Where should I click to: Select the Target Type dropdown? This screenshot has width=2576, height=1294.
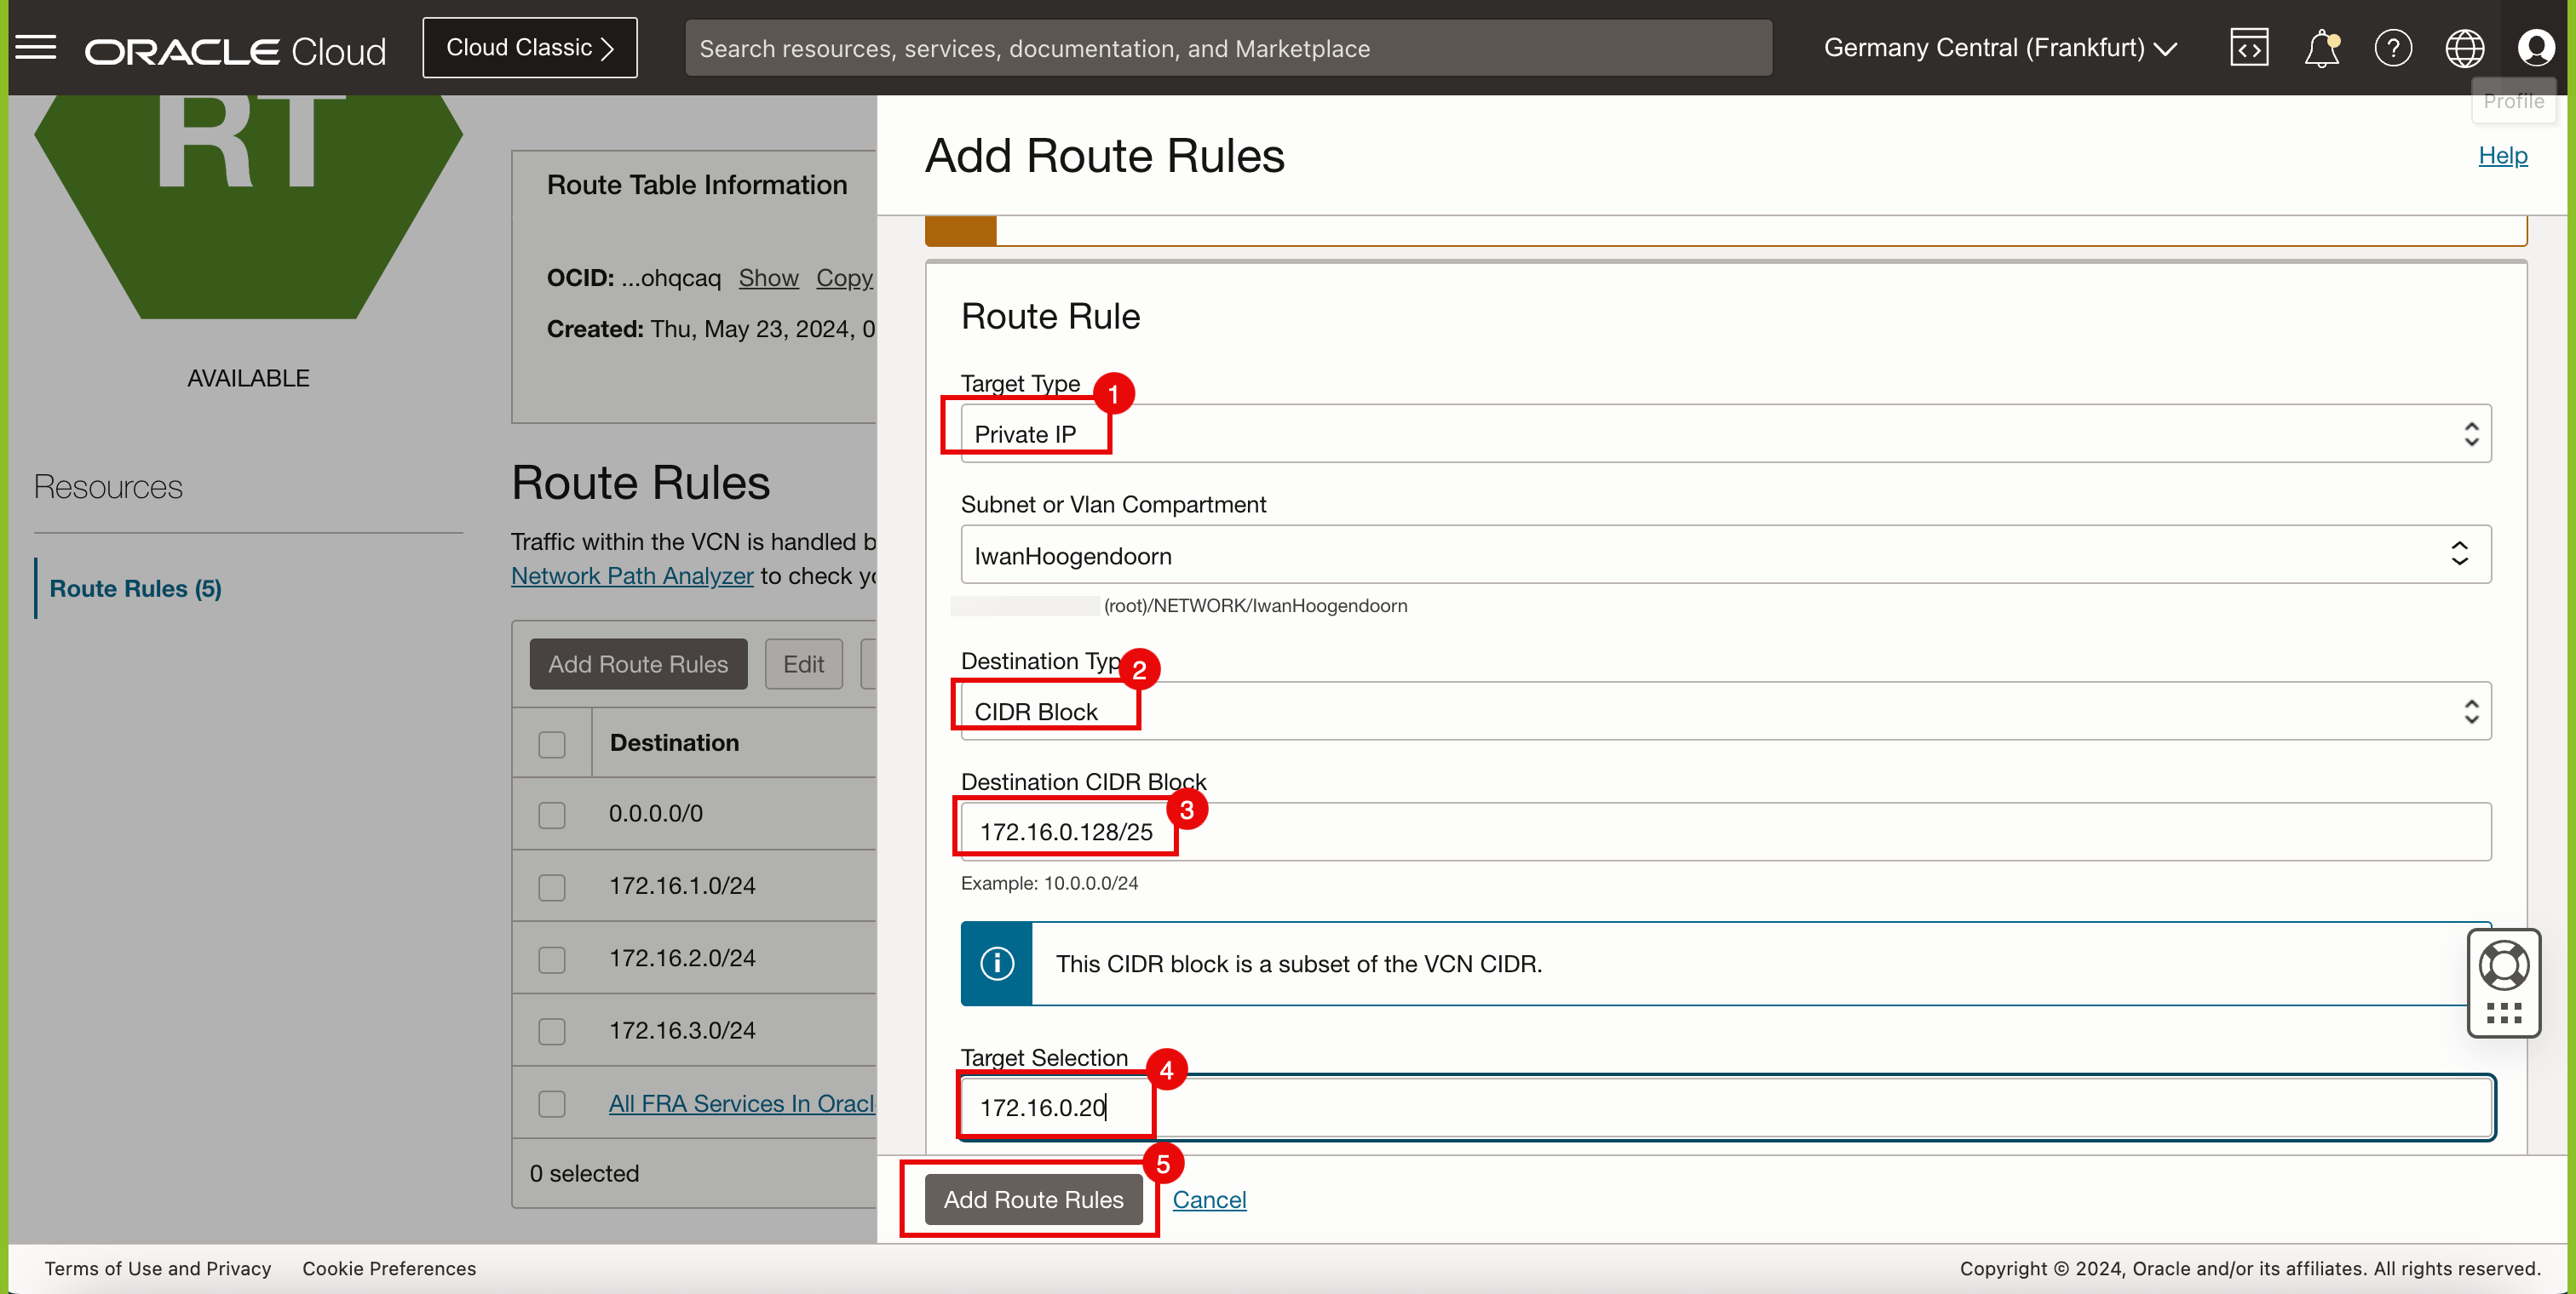(x=1717, y=432)
